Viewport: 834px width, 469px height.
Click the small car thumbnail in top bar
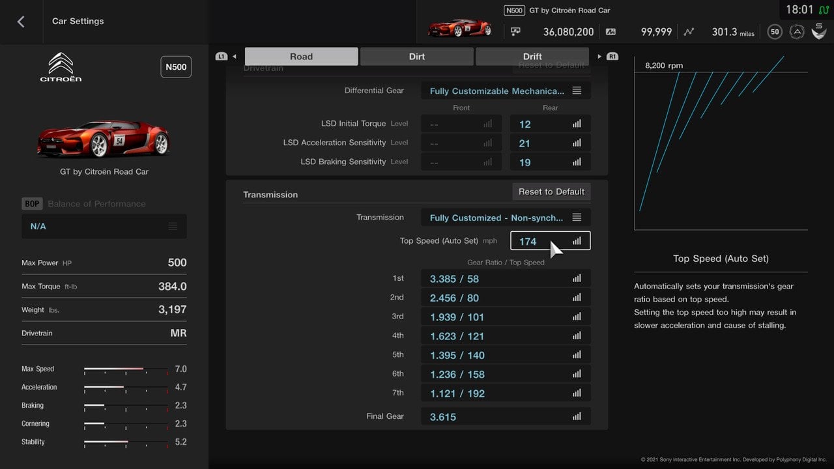tap(459, 27)
